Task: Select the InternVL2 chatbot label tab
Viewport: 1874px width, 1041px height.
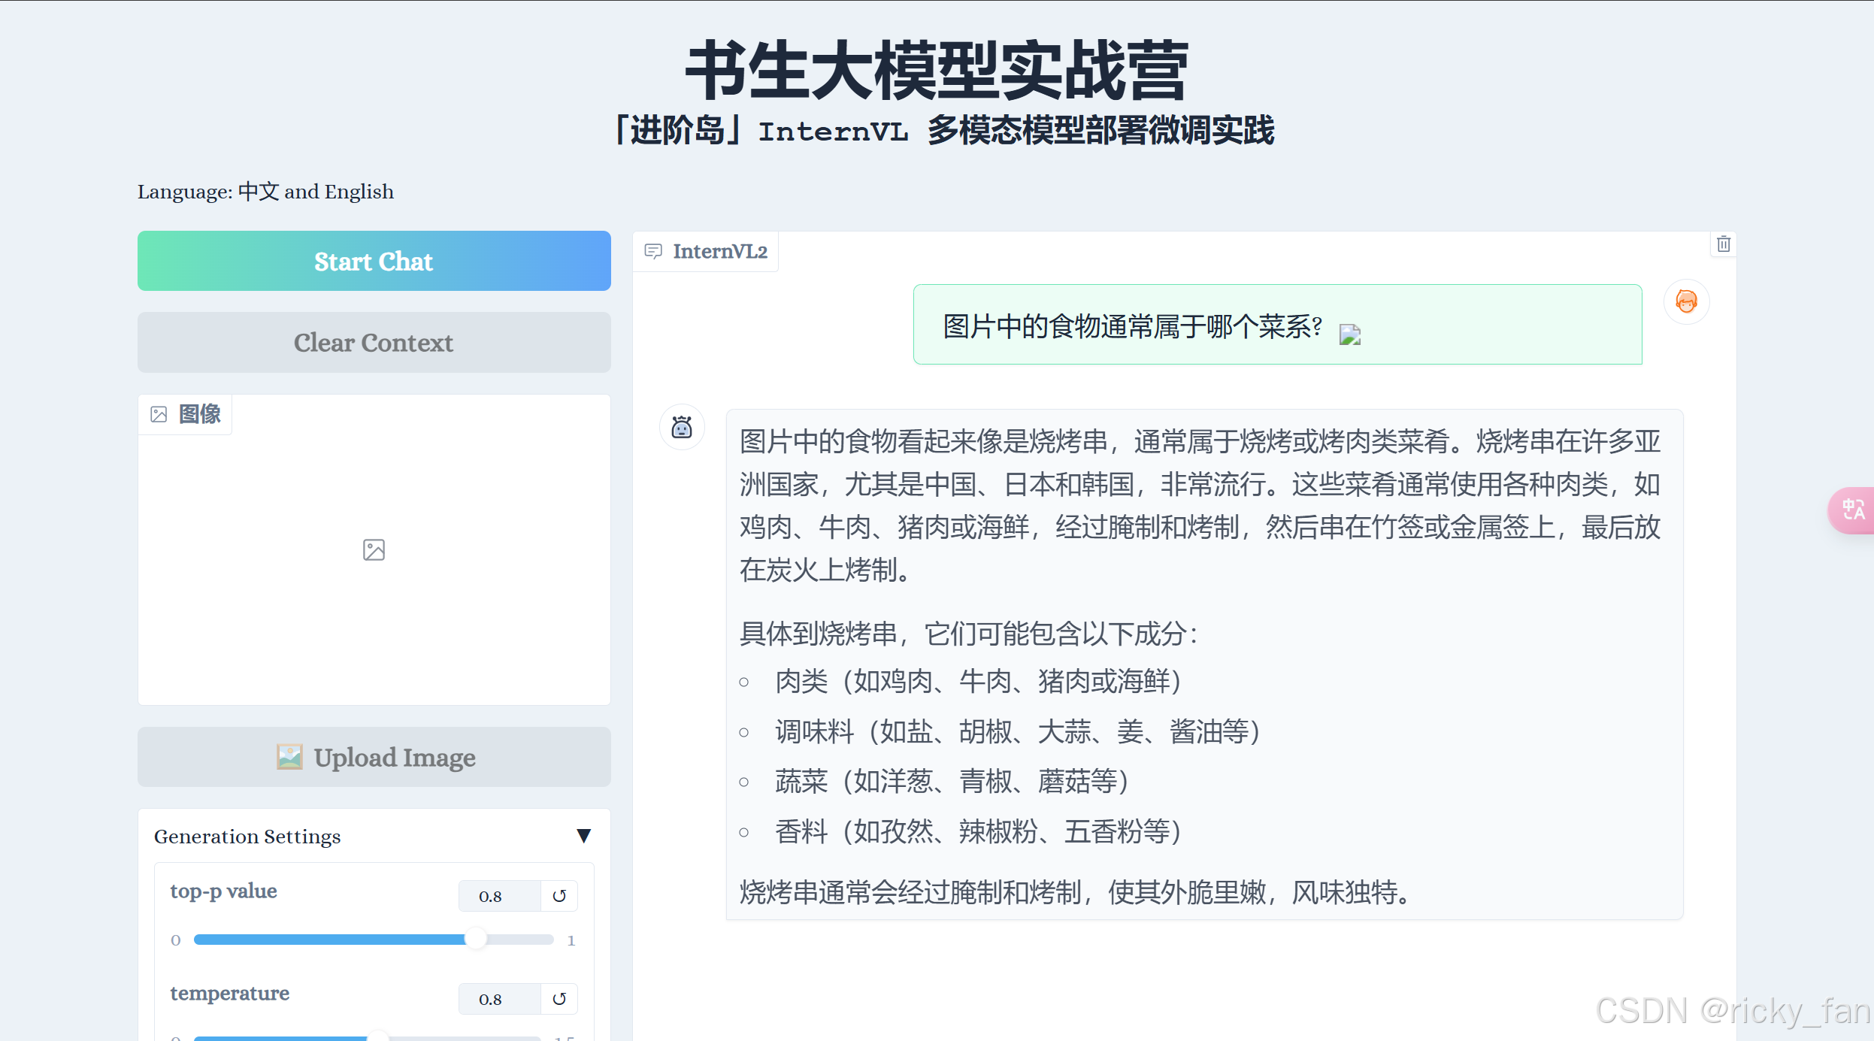Action: coord(706,251)
